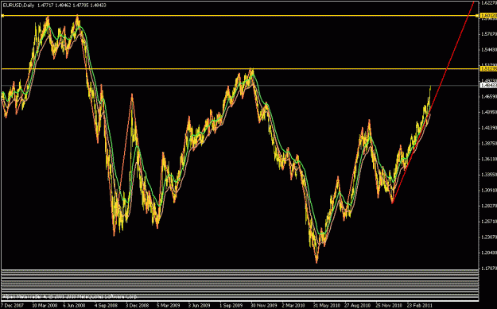Click the 10 Mar 2008 date label
The height and width of the screenshot is (309, 497).
click(45, 306)
